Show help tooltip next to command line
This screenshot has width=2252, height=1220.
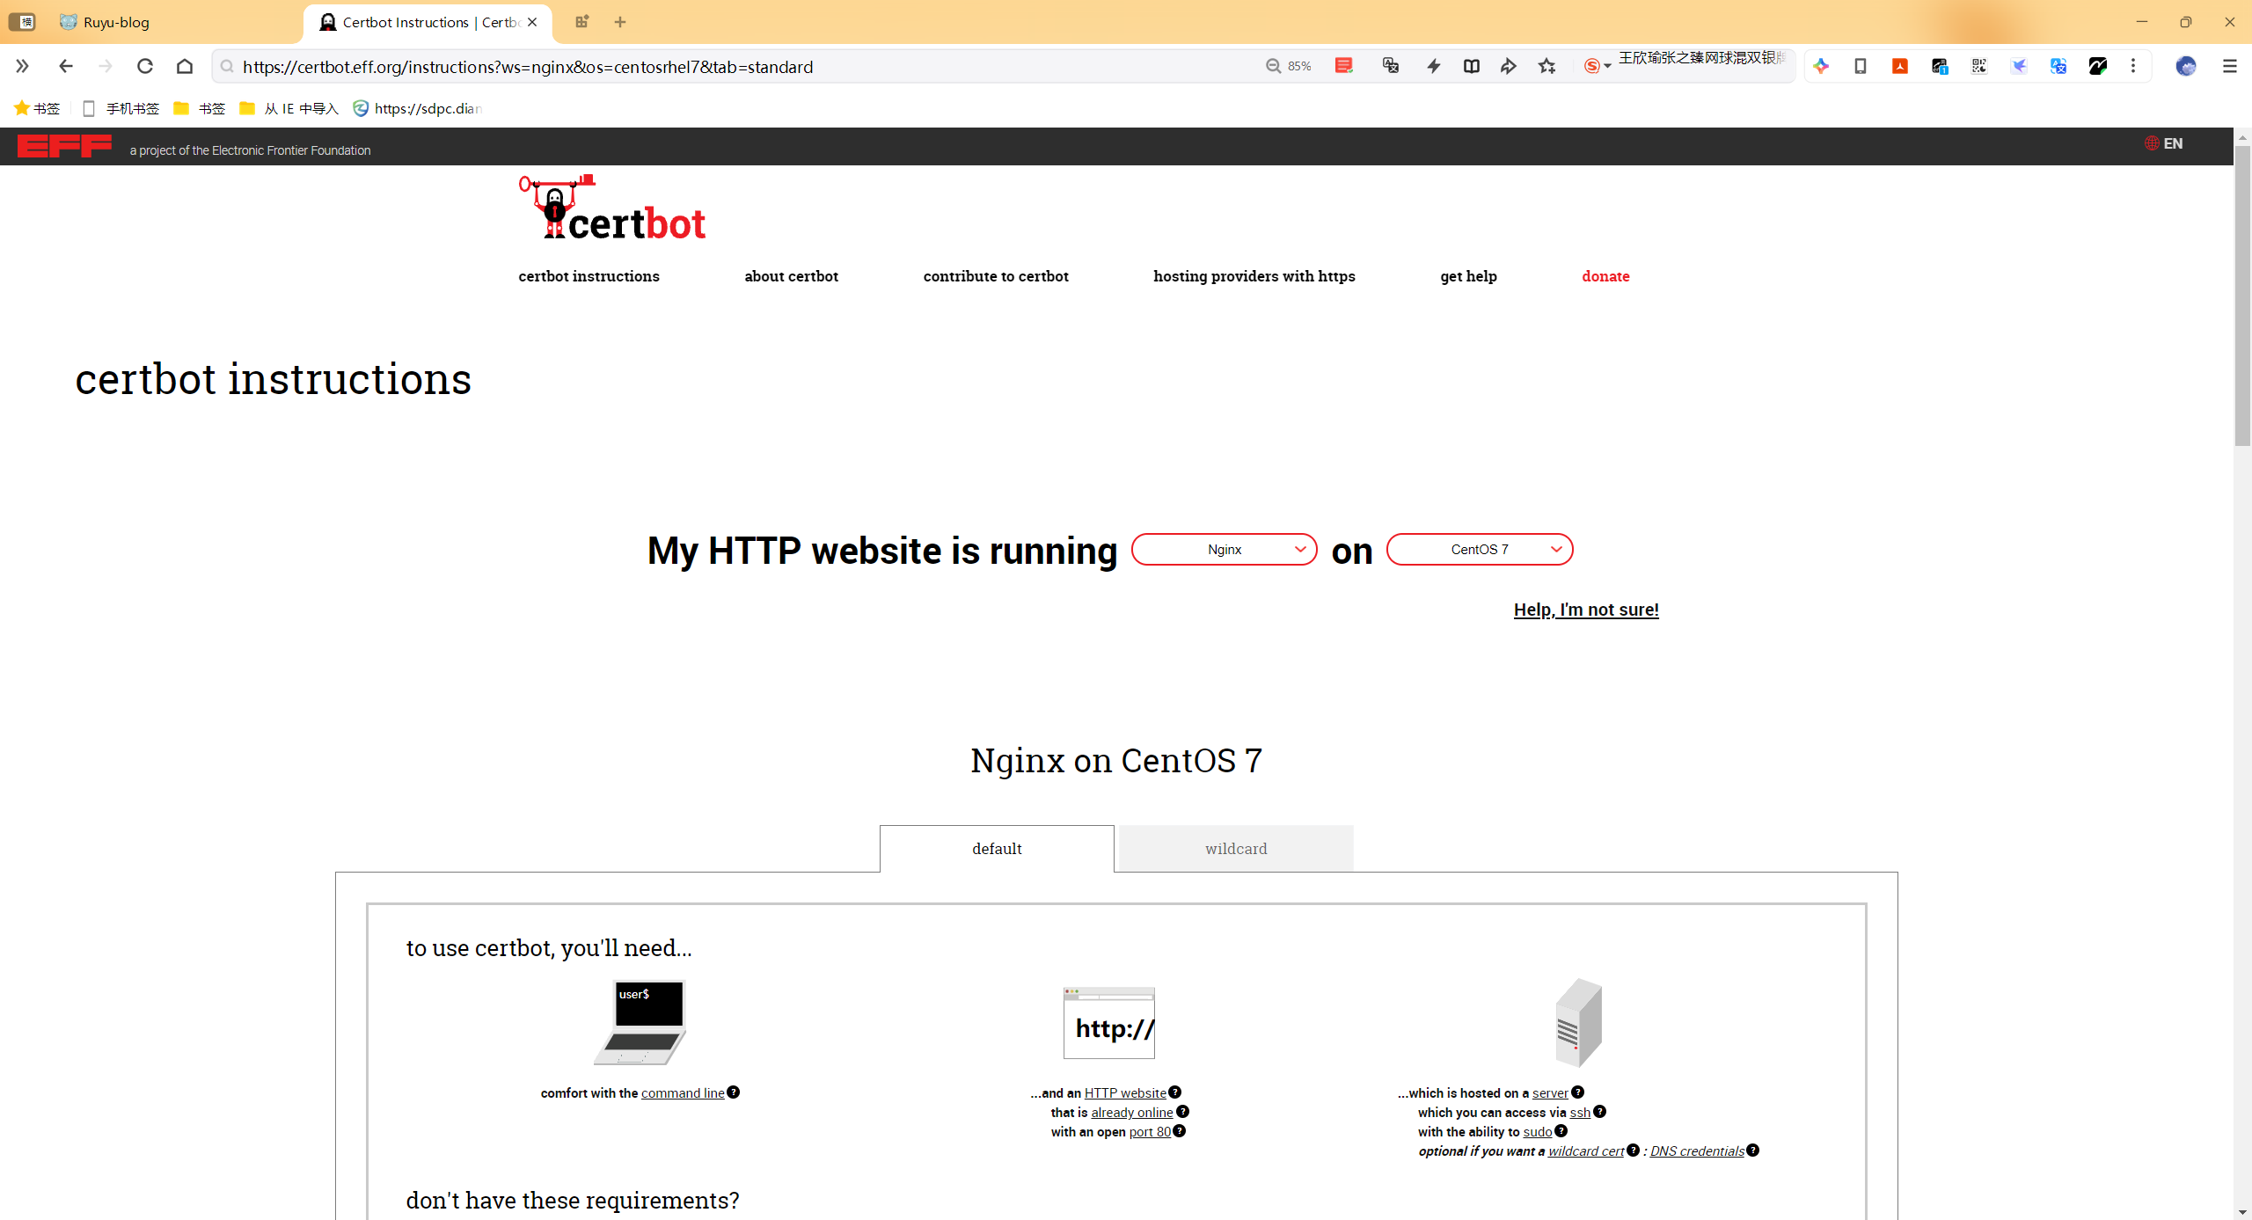(x=734, y=1092)
